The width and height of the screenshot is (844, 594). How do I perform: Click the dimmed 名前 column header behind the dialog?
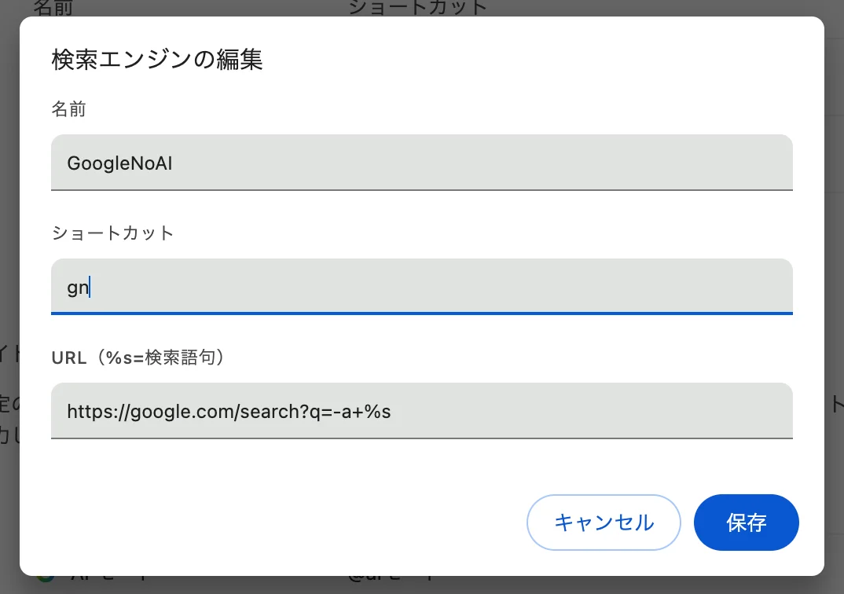[53, 8]
